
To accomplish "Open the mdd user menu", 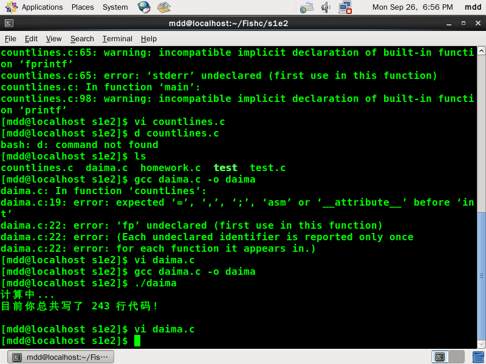I will (x=473, y=7).
